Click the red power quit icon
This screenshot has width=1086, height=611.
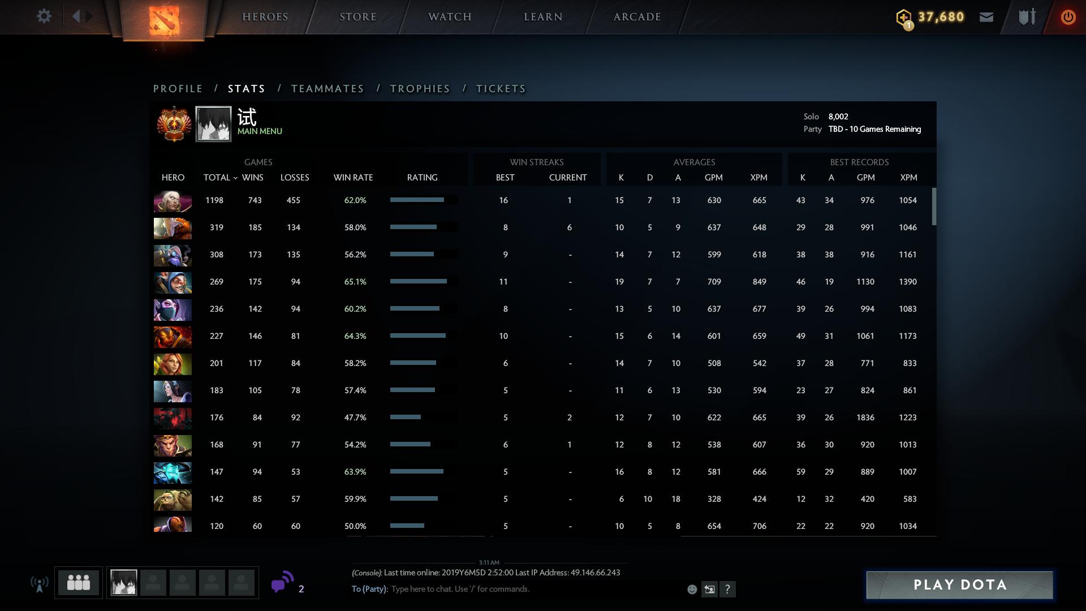click(x=1068, y=17)
